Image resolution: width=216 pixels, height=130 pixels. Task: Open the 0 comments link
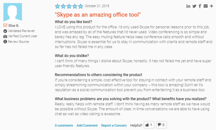coord(64,125)
